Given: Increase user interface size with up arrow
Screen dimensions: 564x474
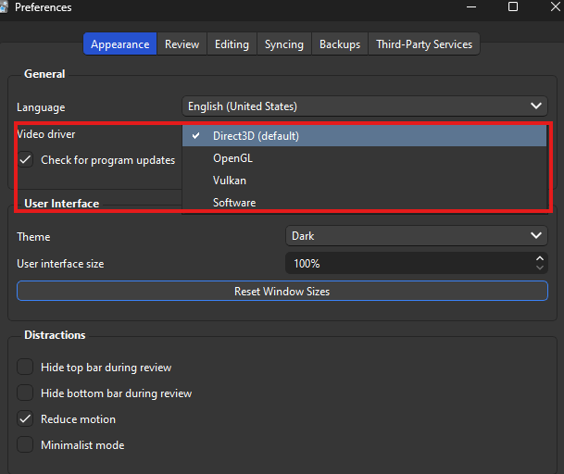Looking at the screenshot, I should pyautogui.click(x=540, y=259).
